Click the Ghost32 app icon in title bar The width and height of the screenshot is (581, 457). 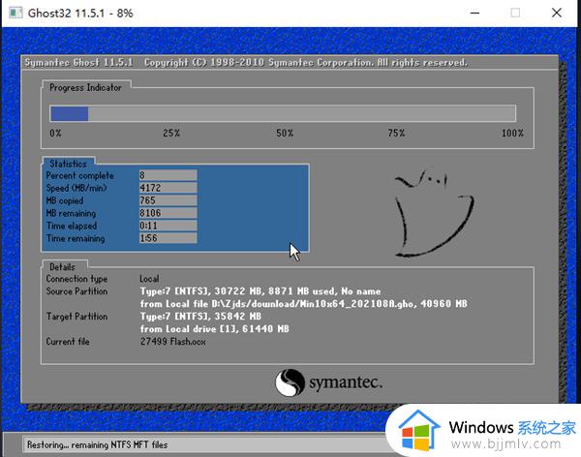(15, 13)
